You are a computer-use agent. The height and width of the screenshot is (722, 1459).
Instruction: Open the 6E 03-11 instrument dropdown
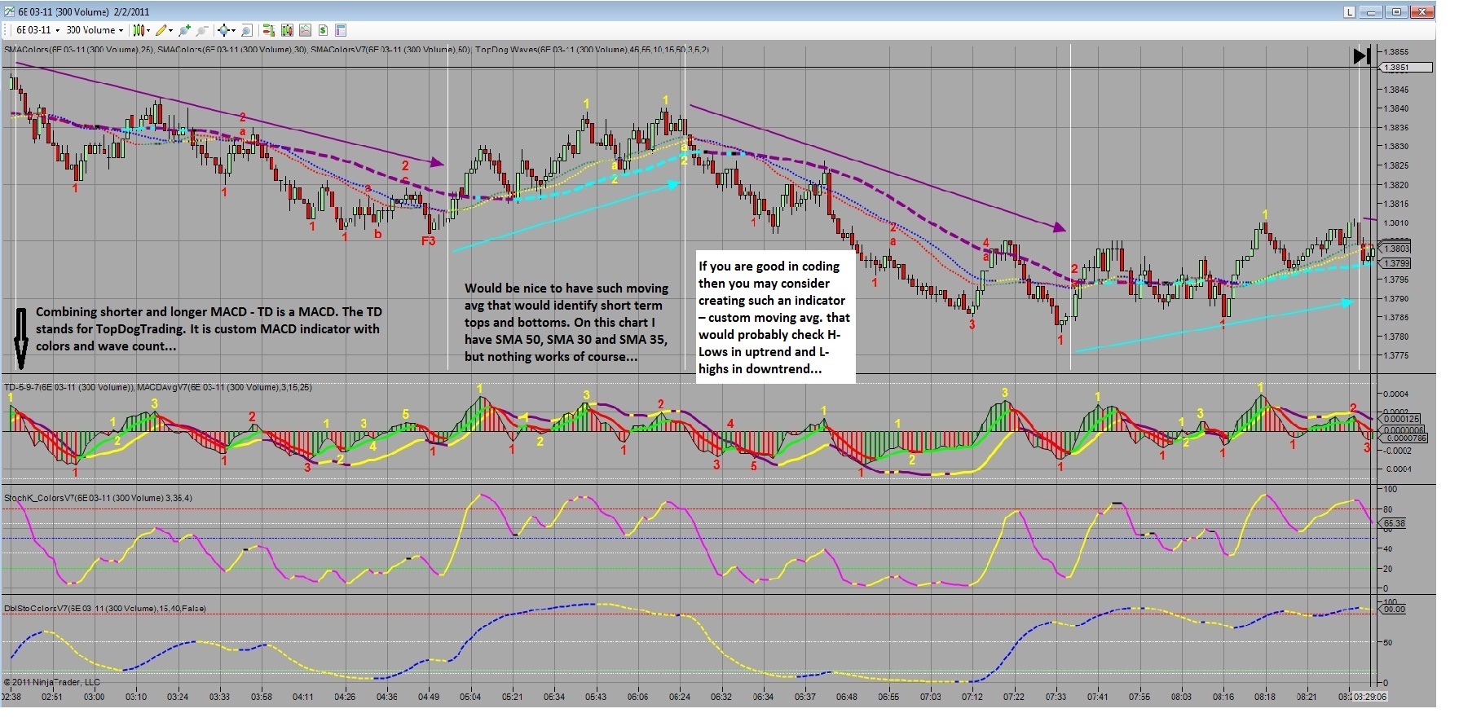(37, 30)
